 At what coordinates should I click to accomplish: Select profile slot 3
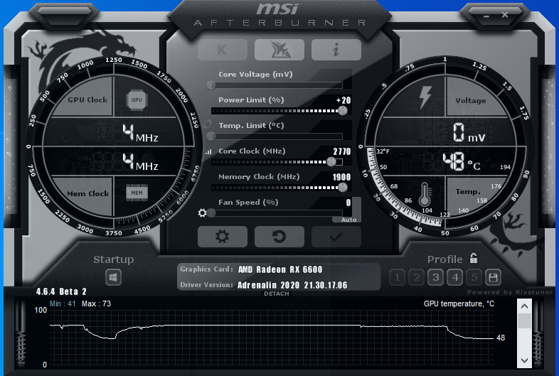[436, 277]
